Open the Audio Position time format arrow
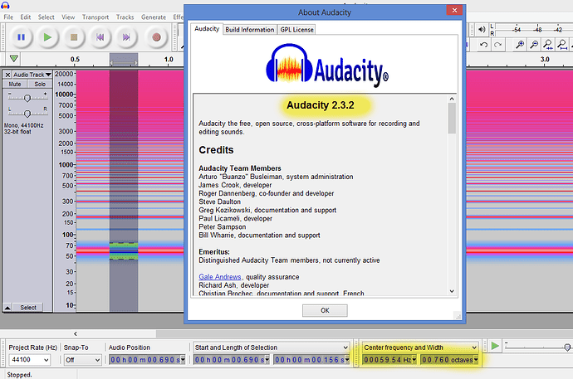Screen dimensions: 573x379 [183, 360]
